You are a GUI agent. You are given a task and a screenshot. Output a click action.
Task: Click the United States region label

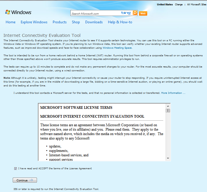(x=165, y=4)
